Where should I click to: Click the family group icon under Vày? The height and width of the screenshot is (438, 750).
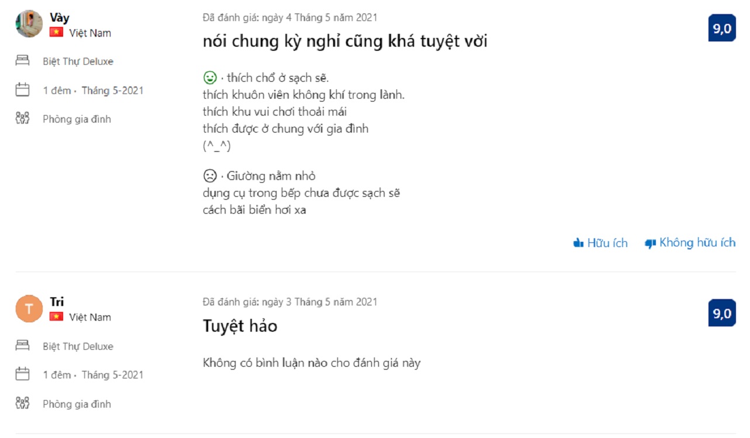[x=22, y=119]
